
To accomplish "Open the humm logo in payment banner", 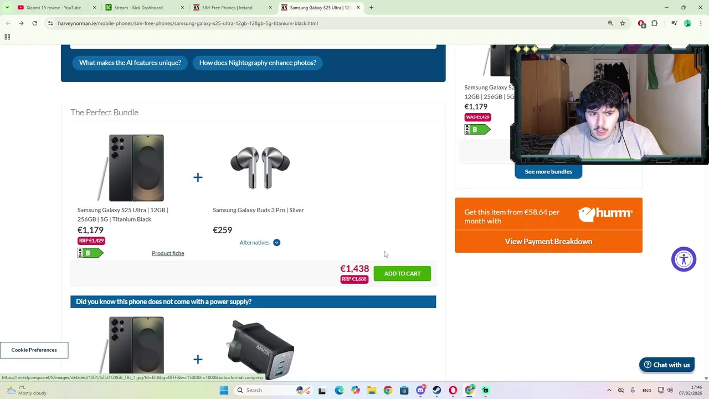I will [x=605, y=214].
